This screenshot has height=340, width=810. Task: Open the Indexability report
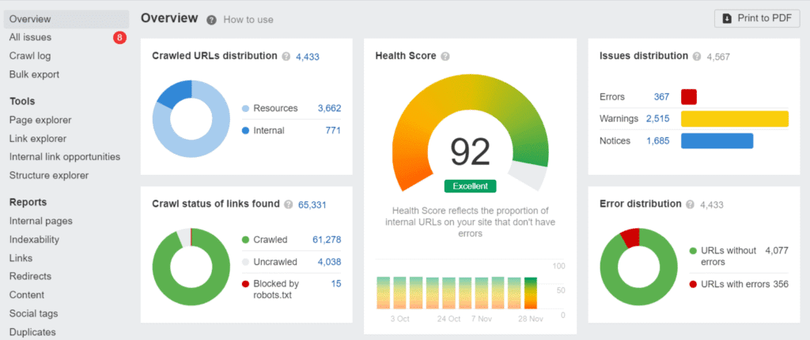pos(34,240)
